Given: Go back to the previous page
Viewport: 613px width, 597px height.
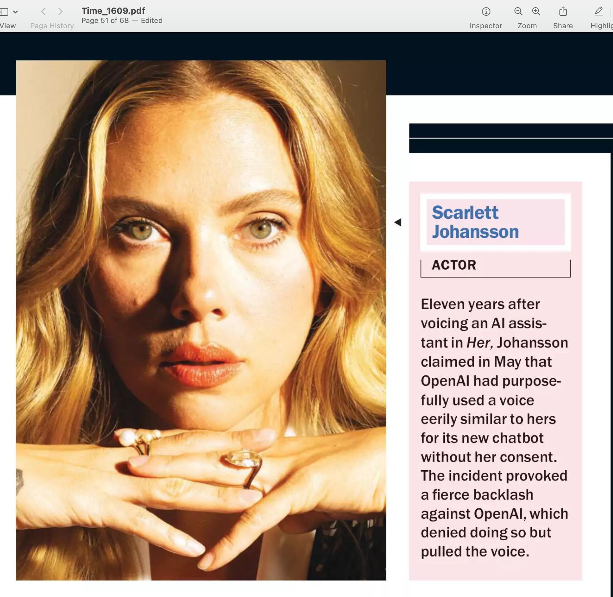Looking at the screenshot, I should coord(43,12).
